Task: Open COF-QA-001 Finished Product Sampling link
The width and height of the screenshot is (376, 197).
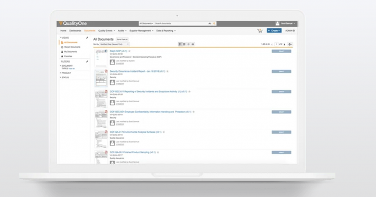Action: (133, 152)
